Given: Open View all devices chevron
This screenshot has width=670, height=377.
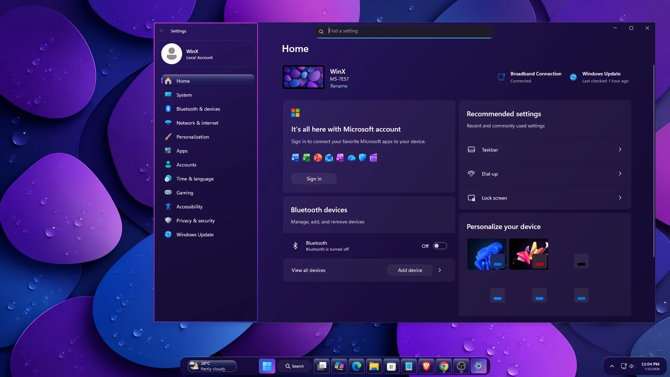Looking at the screenshot, I should [x=440, y=270].
